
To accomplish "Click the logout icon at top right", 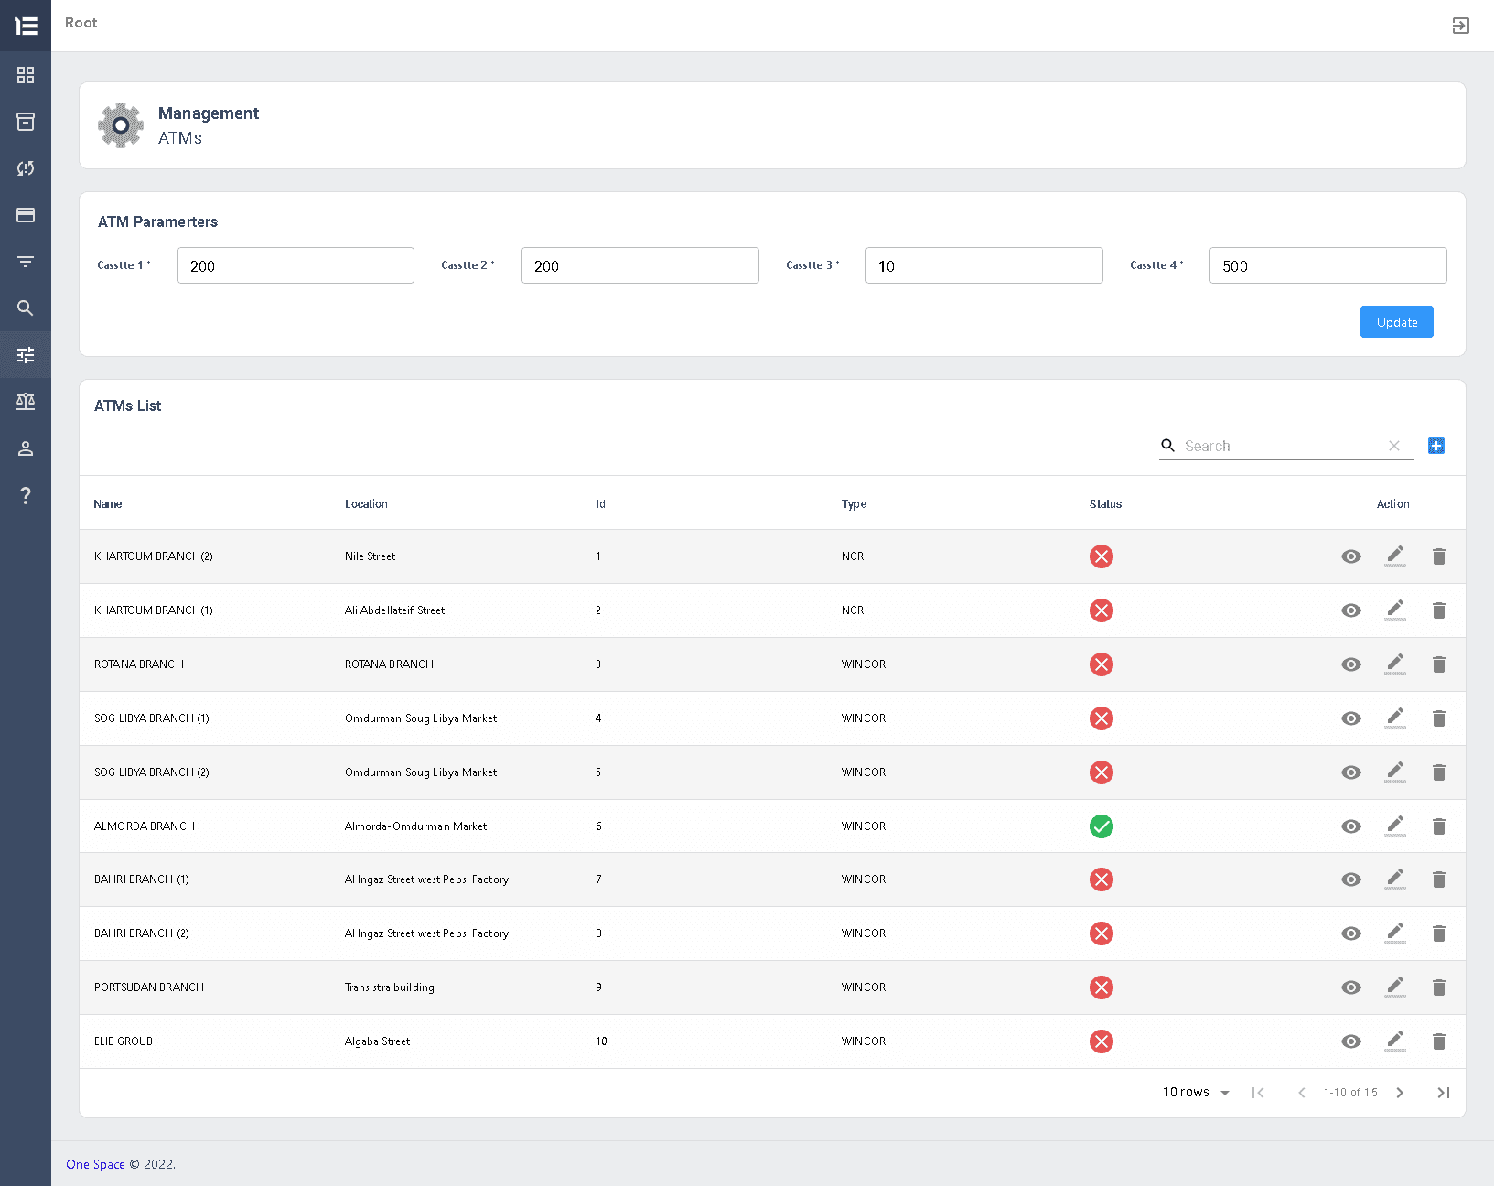I will click(1461, 26).
